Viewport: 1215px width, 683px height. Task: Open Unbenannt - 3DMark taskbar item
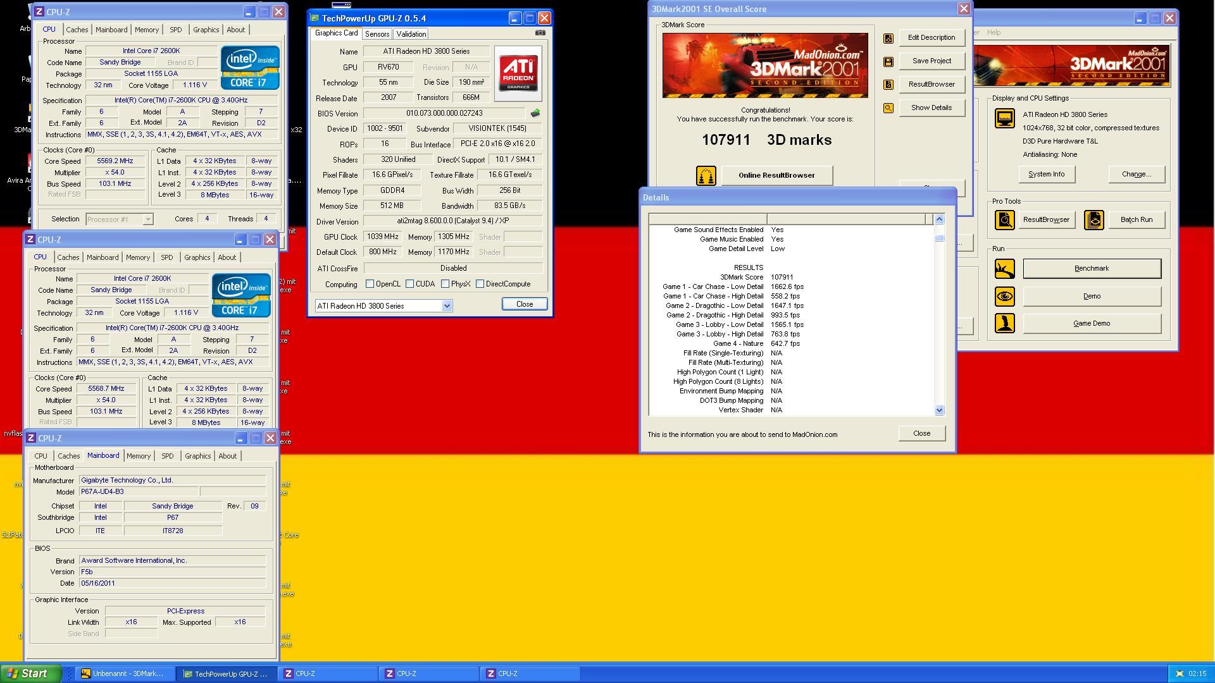coord(125,674)
